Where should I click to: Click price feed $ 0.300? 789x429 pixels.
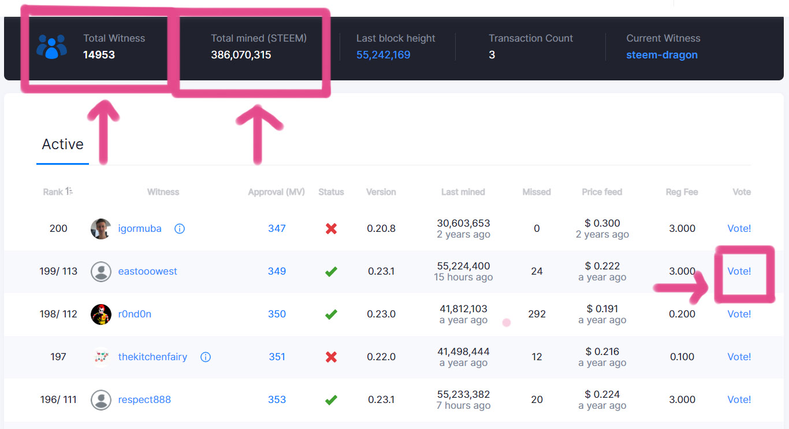(602, 223)
